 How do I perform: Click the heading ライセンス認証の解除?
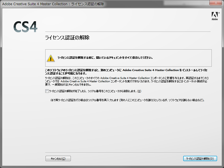(67, 38)
